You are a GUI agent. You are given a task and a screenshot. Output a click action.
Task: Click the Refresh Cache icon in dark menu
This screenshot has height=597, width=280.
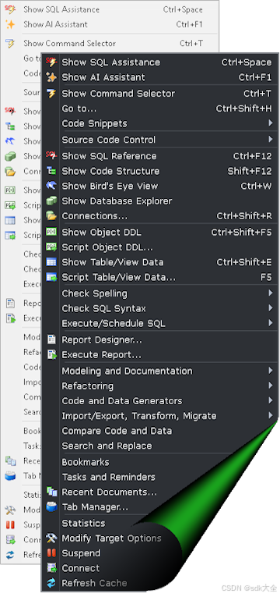(x=51, y=583)
